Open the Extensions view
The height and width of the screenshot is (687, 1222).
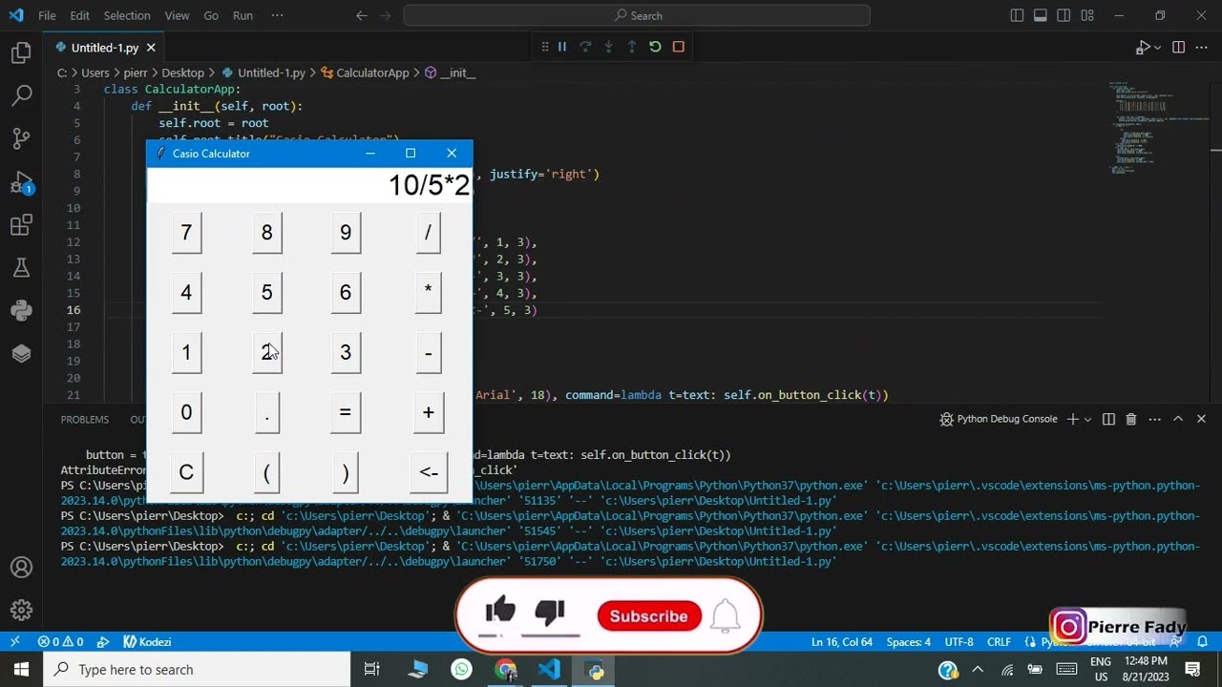click(x=21, y=225)
